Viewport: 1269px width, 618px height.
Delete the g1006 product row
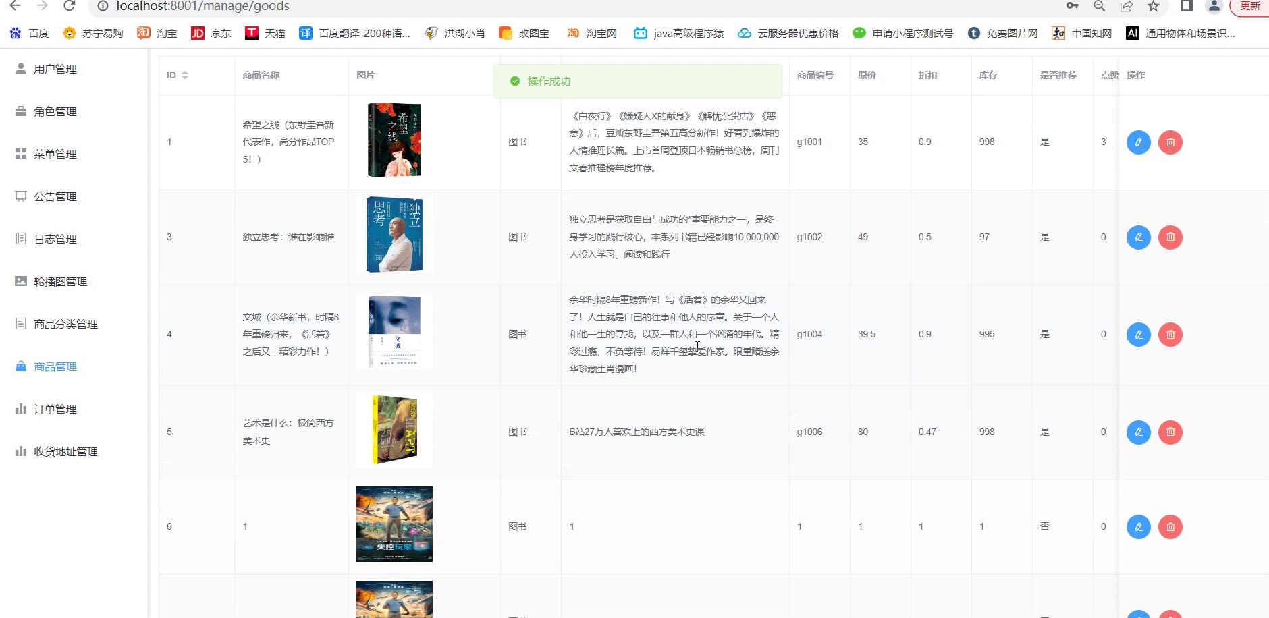(1170, 432)
